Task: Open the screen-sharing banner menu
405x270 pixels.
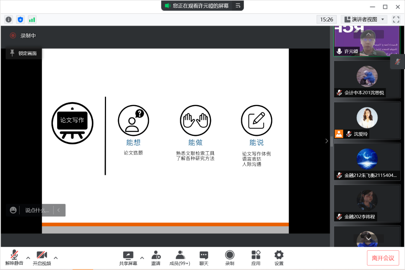Action: [x=238, y=6]
